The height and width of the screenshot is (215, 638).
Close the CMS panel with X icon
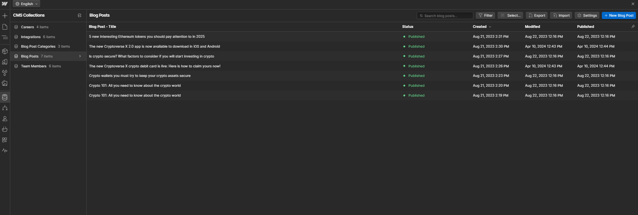pyautogui.click(x=633, y=4)
